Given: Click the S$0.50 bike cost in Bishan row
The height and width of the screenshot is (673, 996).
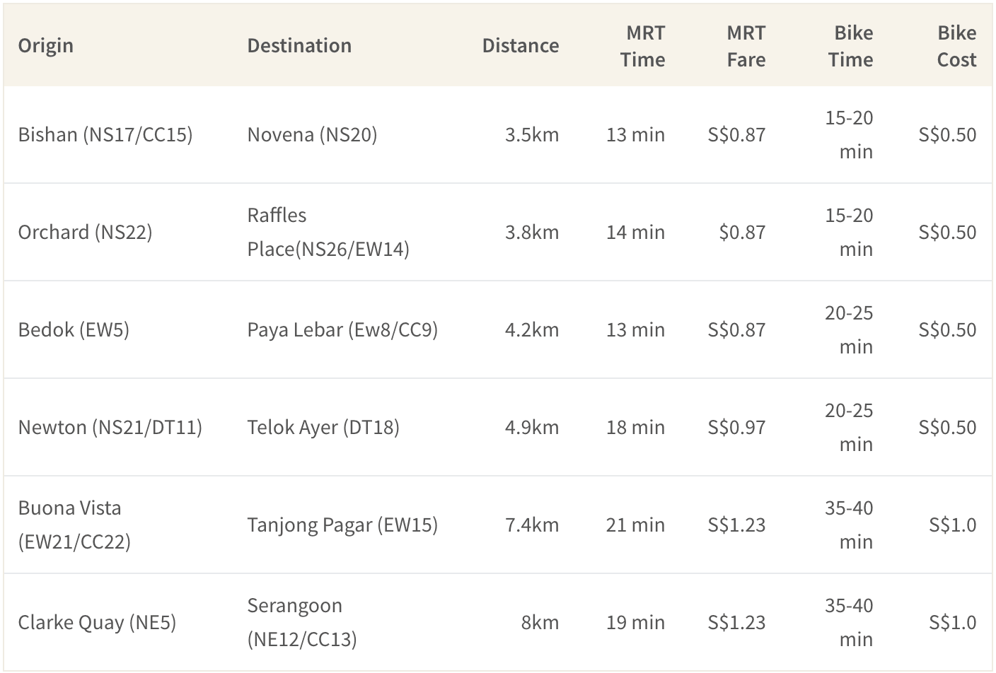Looking at the screenshot, I should (947, 134).
